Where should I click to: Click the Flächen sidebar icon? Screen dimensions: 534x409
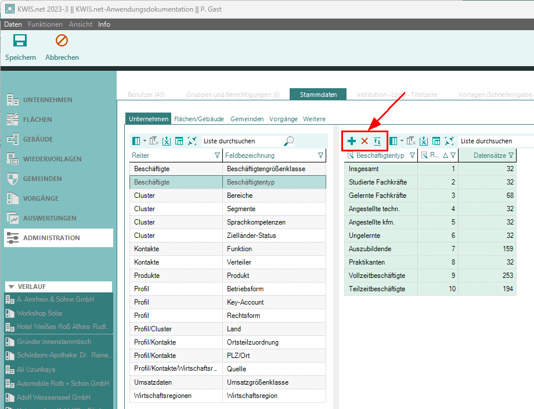13,120
